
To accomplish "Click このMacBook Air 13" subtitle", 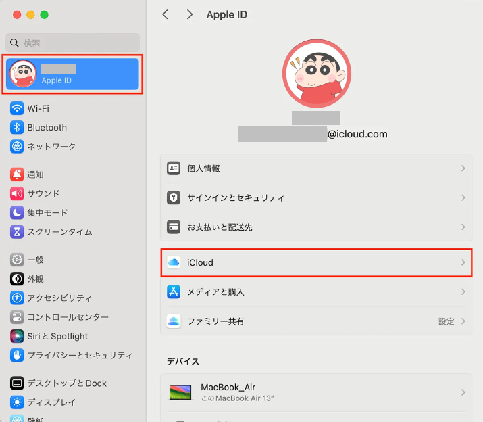I will coord(237,398).
